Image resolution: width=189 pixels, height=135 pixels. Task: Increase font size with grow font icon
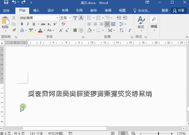pos(61,30)
